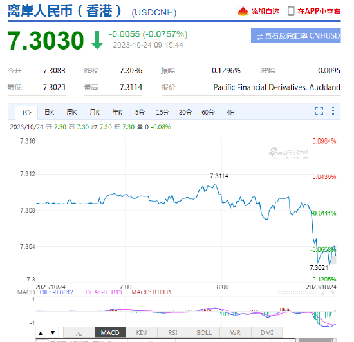
Task: Click the current price 7.3030
Action: 46,40
